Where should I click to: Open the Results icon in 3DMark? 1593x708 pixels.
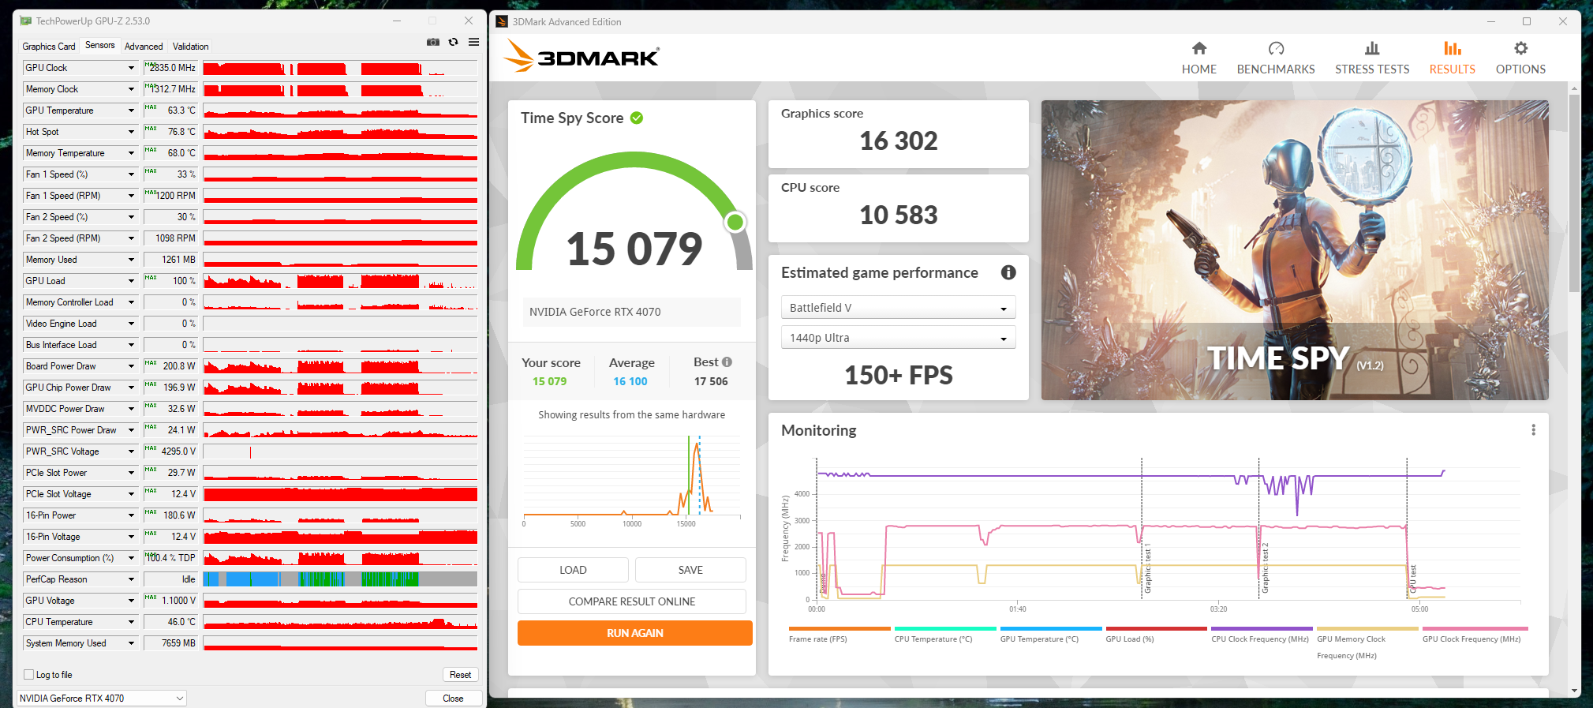[1453, 49]
